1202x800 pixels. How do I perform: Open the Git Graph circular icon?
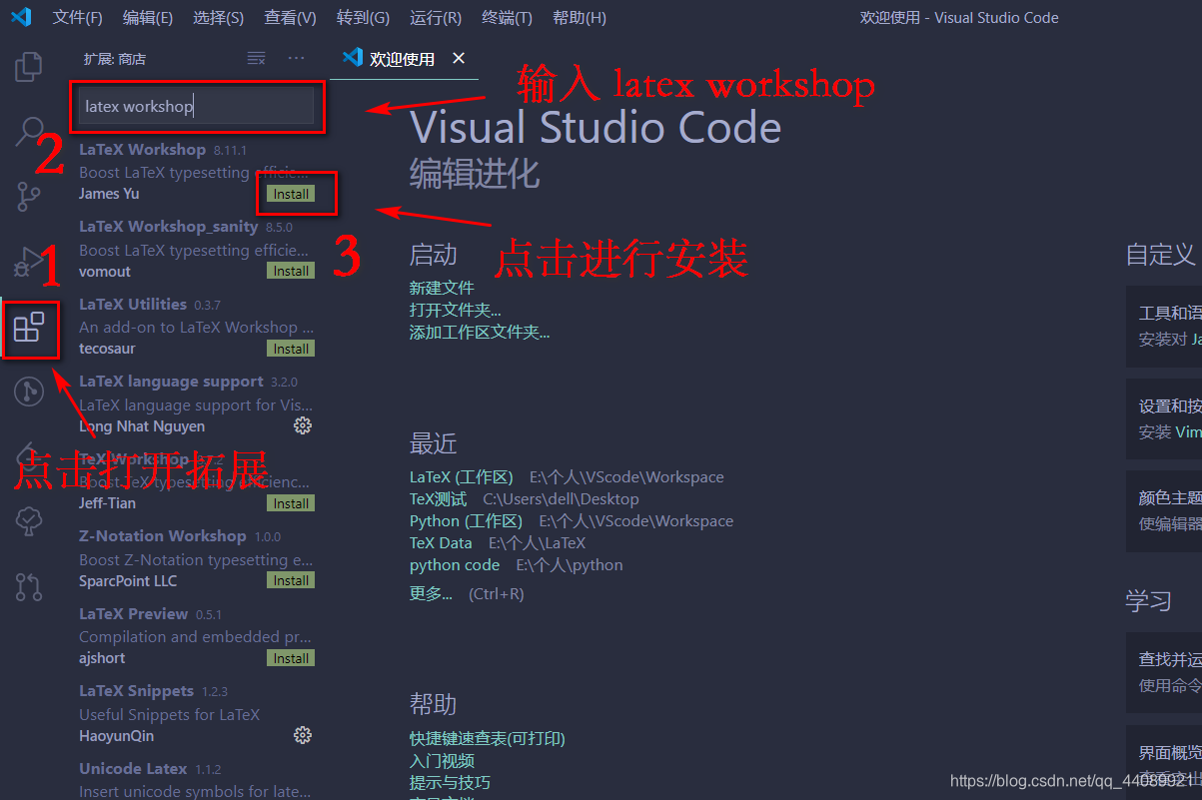29,391
